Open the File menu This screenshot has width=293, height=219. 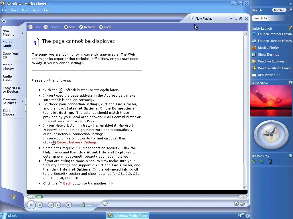pyautogui.click(x=4, y=10)
